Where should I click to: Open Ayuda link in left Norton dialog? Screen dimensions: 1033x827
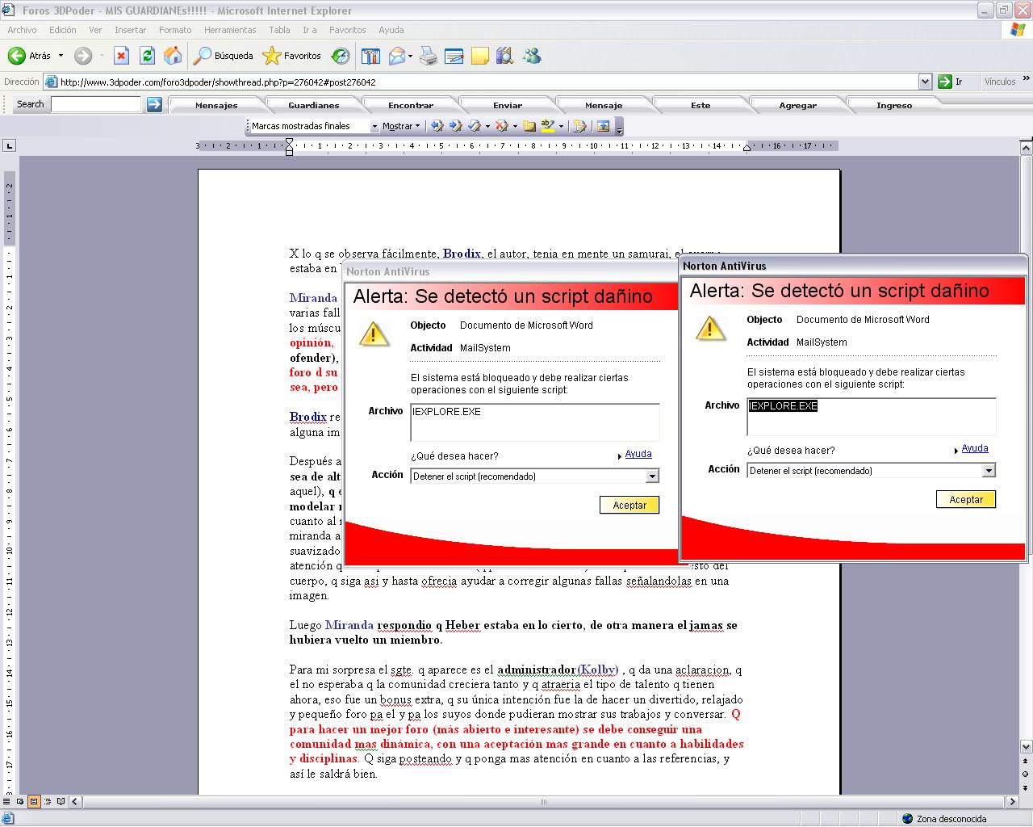pyautogui.click(x=638, y=454)
